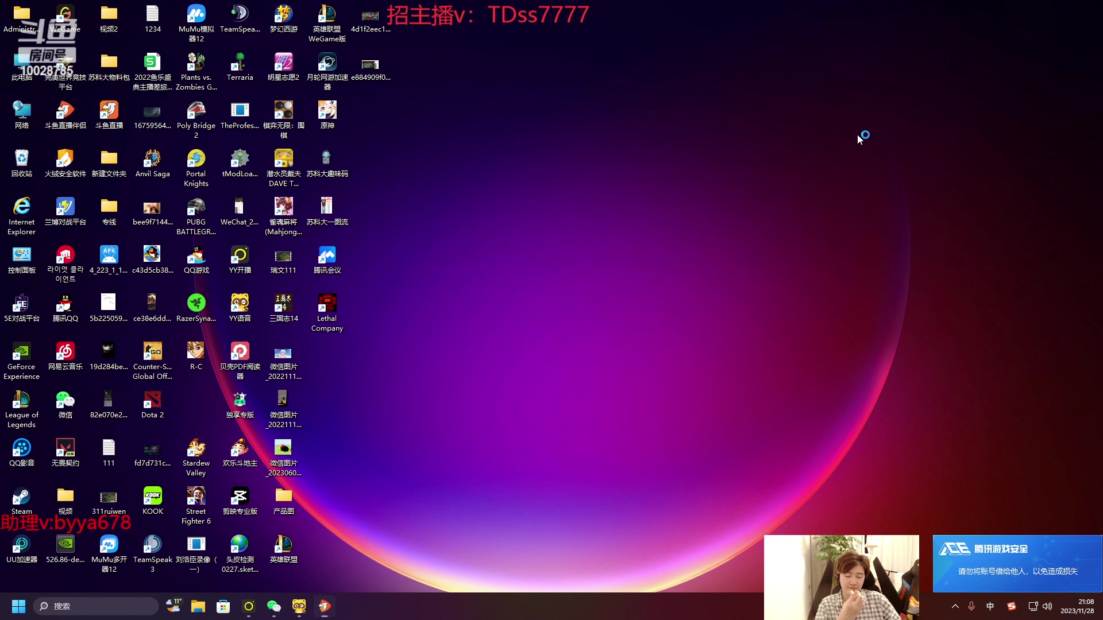Open the Portal Knights icon
1103x620 pixels.
(196, 168)
